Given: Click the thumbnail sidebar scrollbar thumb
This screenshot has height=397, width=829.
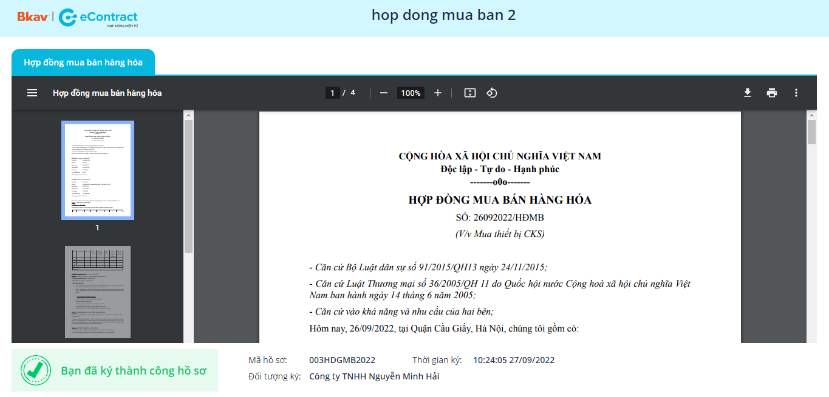Looking at the screenshot, I should tap(188, 185).
